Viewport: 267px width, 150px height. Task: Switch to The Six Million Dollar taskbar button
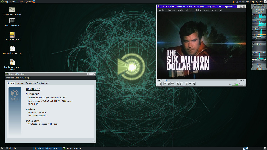tap(47, 148)
